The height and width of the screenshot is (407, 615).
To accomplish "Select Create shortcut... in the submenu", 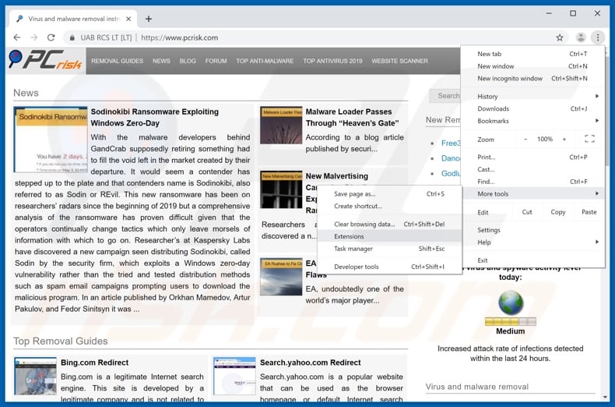I will tap(389, 206).
